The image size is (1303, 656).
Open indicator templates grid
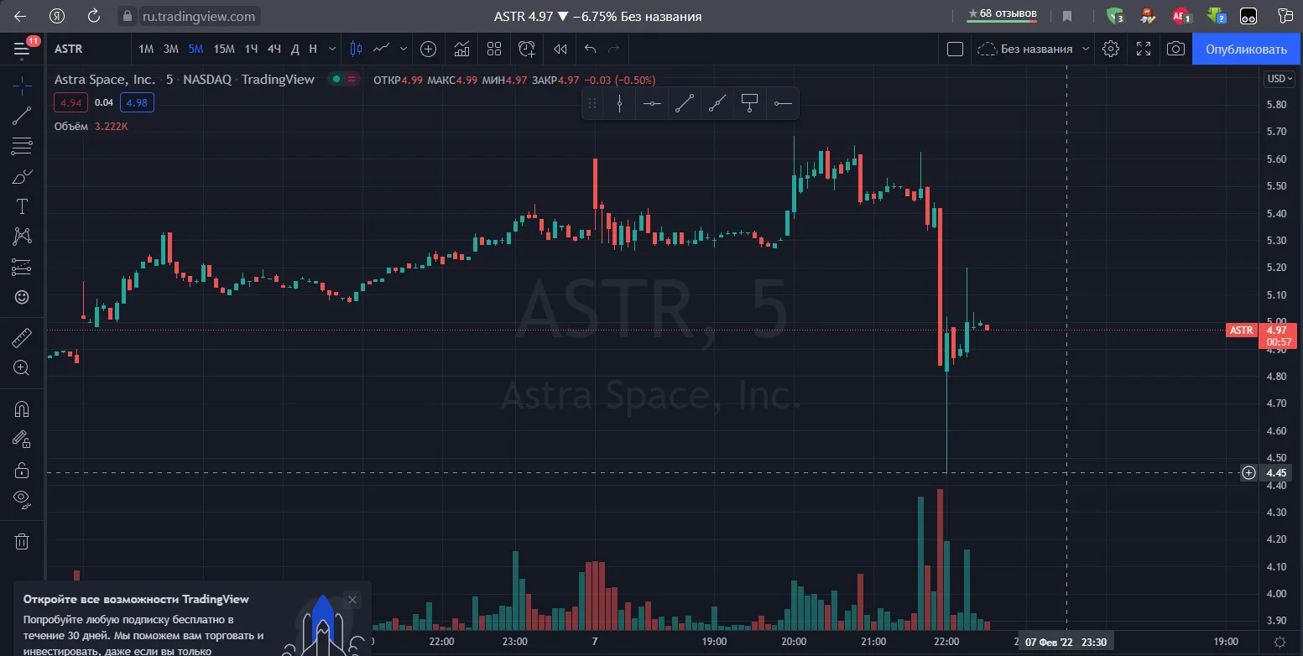click(x=493, y=49)
